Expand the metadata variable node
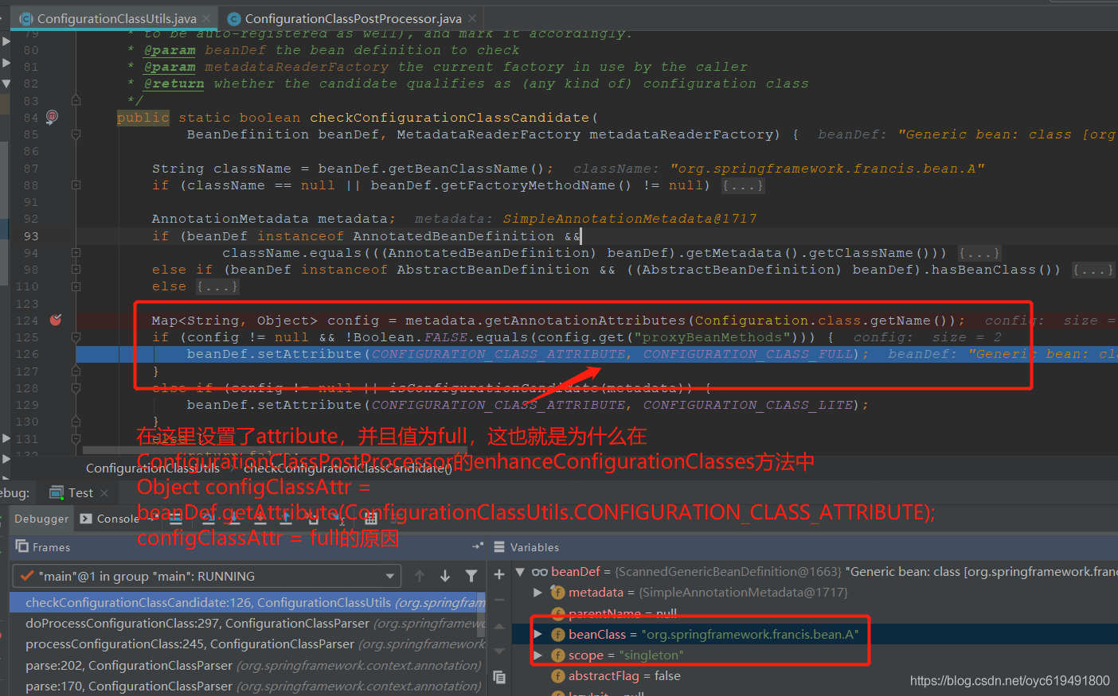The width and height of the screenshot is (1118, 696). [x=537, y=592]
